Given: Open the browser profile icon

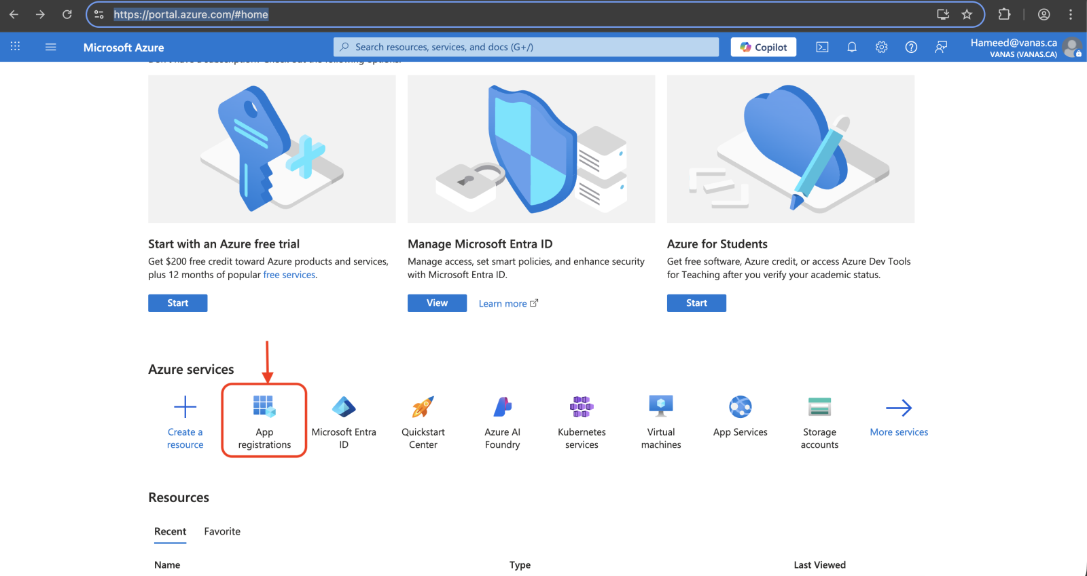Looking at the screenshot, I should point(1044,14).
